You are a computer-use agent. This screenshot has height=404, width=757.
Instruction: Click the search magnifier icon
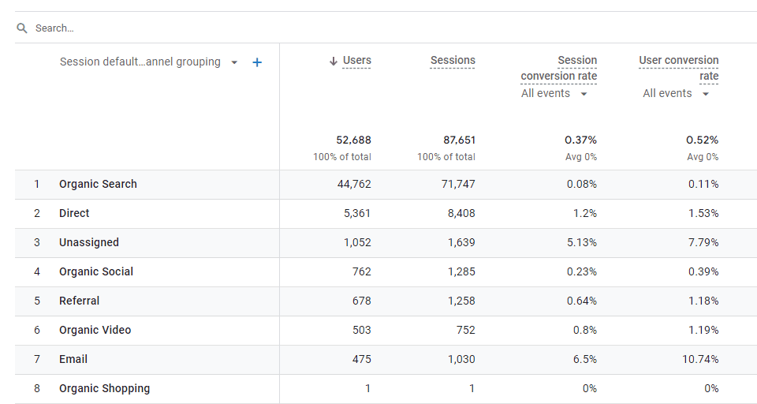click(x=22, y=28)
